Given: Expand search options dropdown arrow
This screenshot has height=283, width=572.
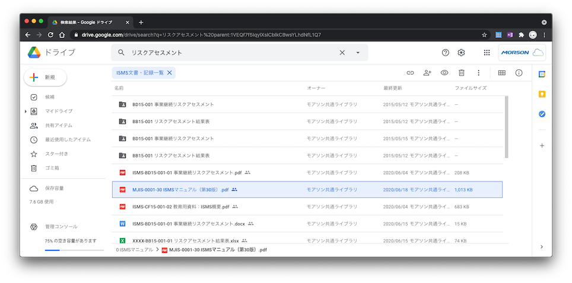Looking at the screenshot, I should (x=358, y=53).
